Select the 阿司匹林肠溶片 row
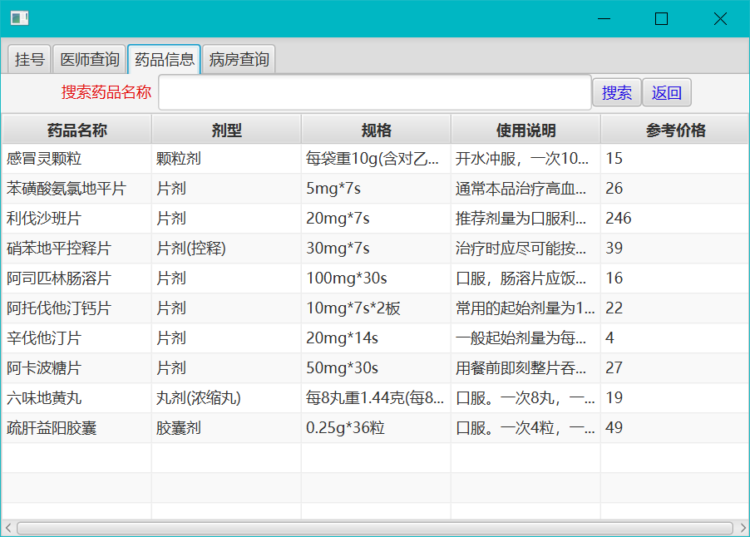 (x=375, y=278)
